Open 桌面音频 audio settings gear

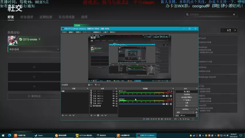click(x=171, y=104)
